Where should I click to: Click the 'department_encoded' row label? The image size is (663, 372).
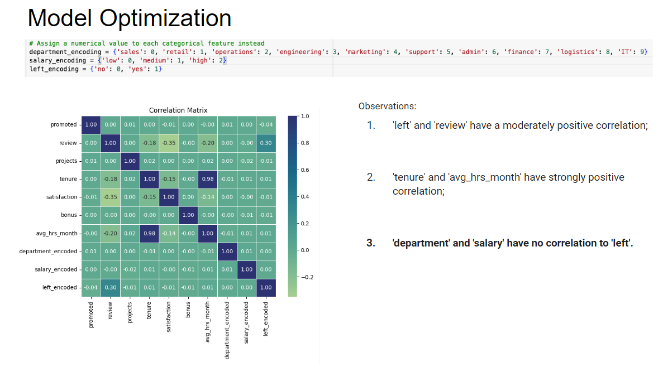click(48, 251)
